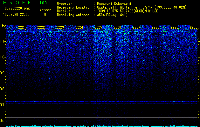This screenshot has width=200, height=127.
Task: Click the Receiving Location label
Action: 74,7
